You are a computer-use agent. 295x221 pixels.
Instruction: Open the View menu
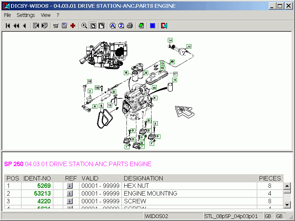[46, 15]
